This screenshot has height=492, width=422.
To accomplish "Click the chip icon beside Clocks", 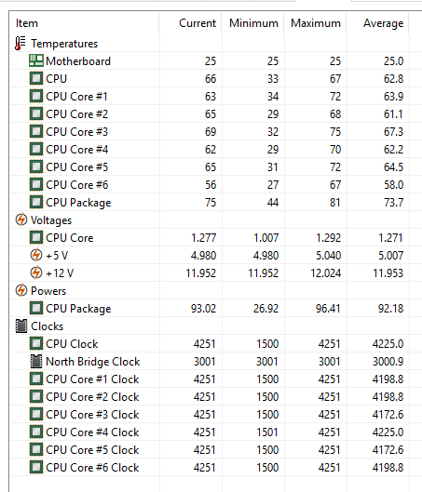I will (x=21, y=326).
